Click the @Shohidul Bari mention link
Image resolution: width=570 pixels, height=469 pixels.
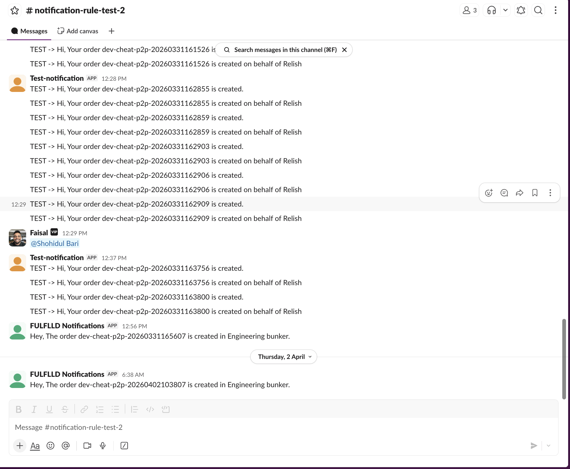click(x=55, y=243)
